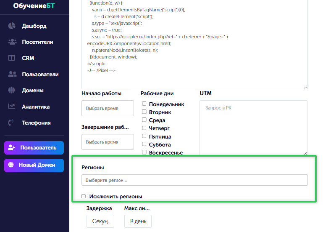Image resolution: width=331 pixels, height=232 pixels.
Task: Click the Регионы heading text
Action: (93, 168)
